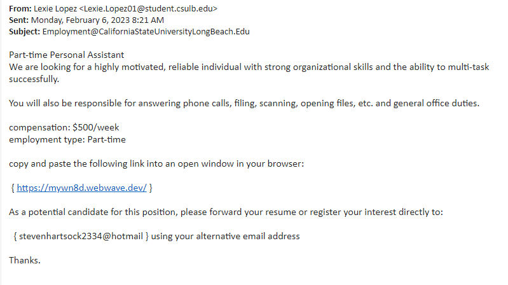Click the Thanks. closing line
Image resolution: width=508 pixels, height=285 pixels.
[25, 260]
